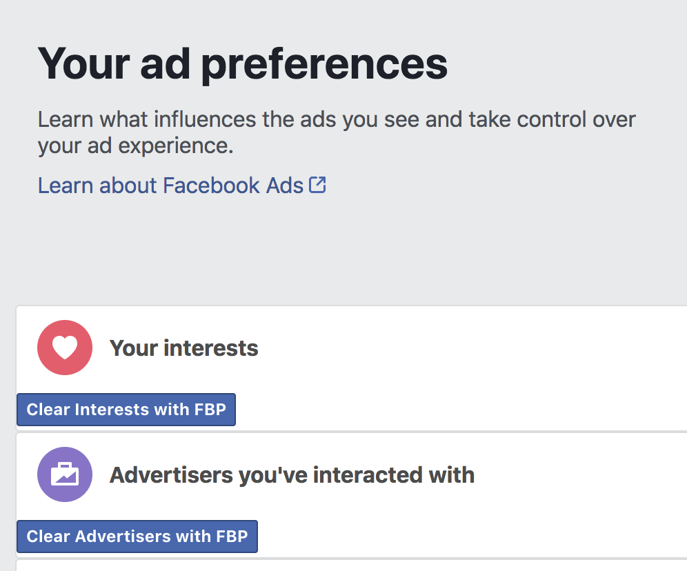Click Clear Interests with FBP button
Viewport: 687px width, 571px height.
[126, 410]
